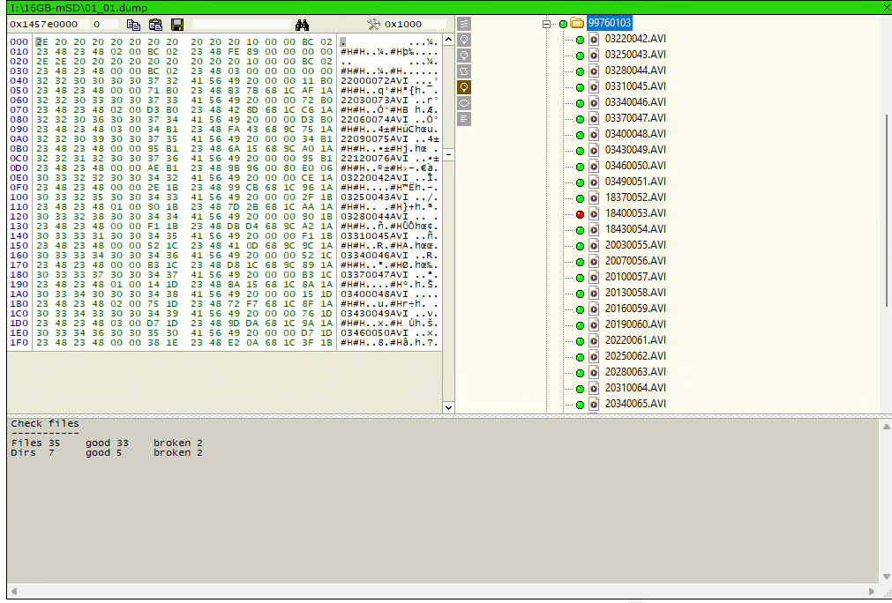The width and height of the screenshot is (892, 603).
Task: Click the scroll-shaped icon in the vertical toolbar
Action: pyautogui.click(x=464, y=71)
